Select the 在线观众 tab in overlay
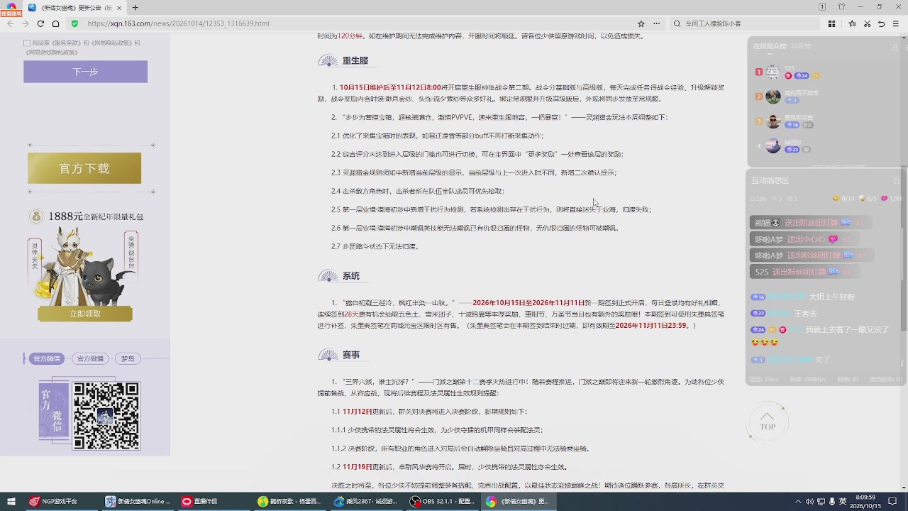Image resolution: width=908 pixels, height=511 pixels. pos(770,46)
